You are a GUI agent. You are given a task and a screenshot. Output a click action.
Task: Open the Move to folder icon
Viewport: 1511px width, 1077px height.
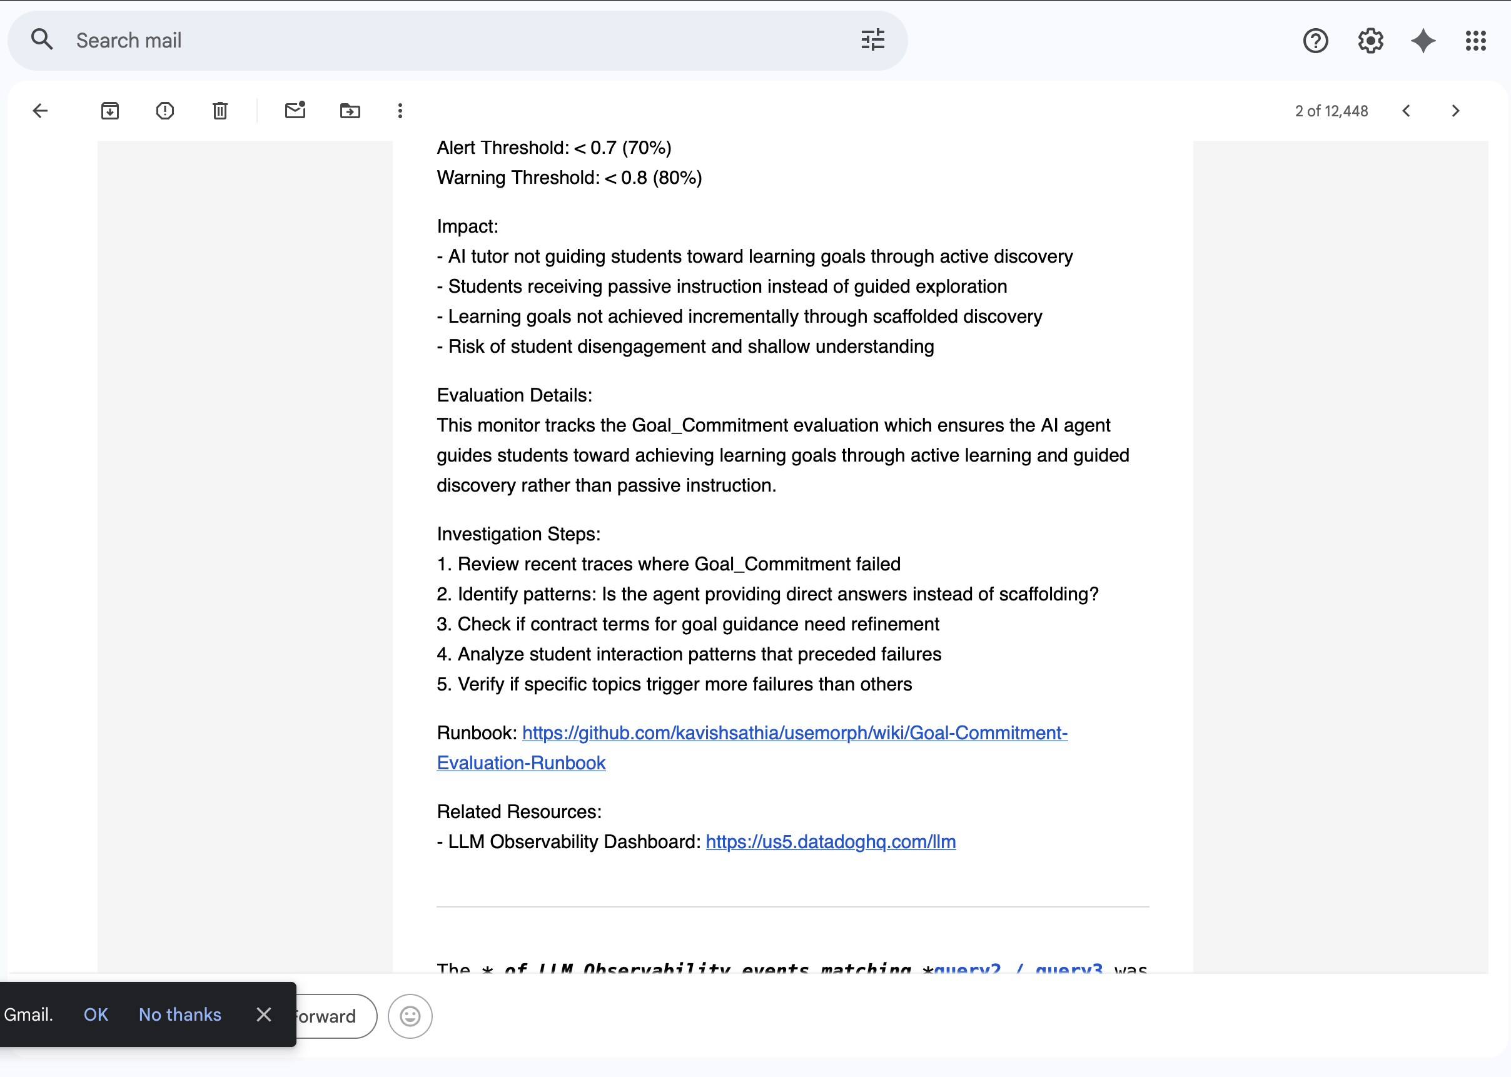pyautogui.click(x=350, y=111)
